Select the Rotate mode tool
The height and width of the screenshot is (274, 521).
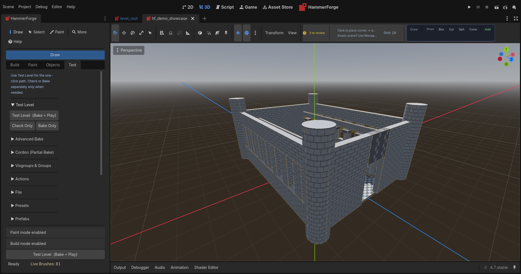133,33
